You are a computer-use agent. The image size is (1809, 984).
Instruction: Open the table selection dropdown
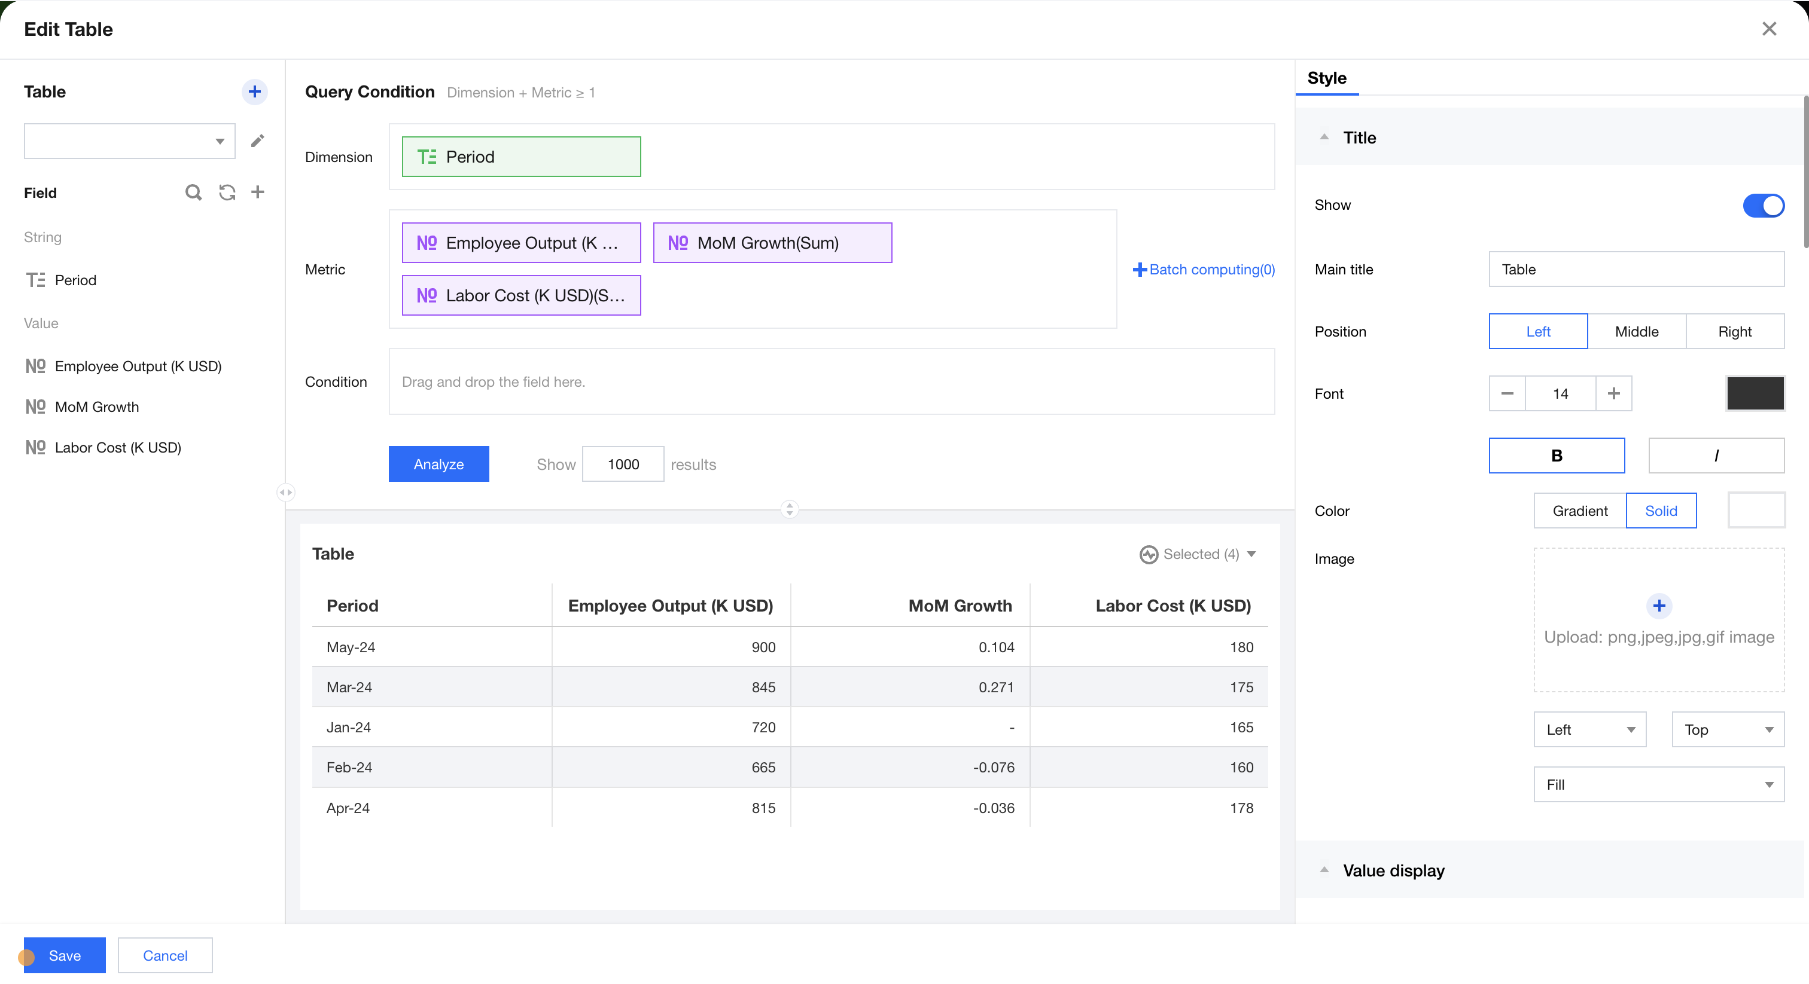coord(129,141)
